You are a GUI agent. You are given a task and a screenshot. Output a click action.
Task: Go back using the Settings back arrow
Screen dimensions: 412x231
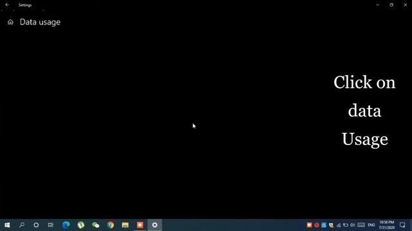coord(7,4)
